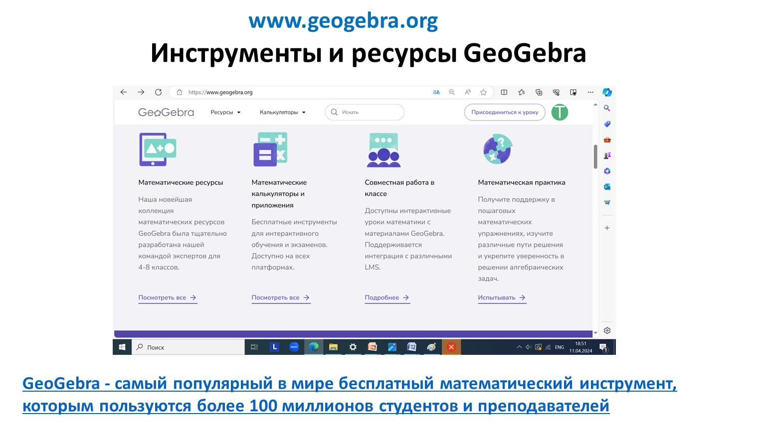Click the Математические ресурсы heading
This screenshot has width=766, height=430.
point(181,183)
